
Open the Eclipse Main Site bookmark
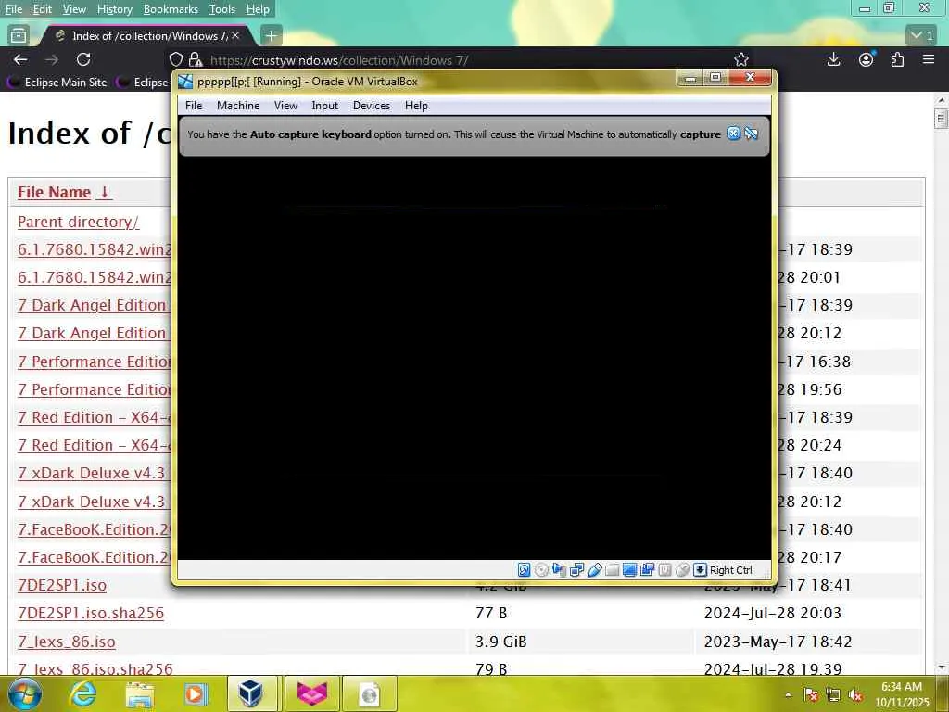[x=58, y=82]
